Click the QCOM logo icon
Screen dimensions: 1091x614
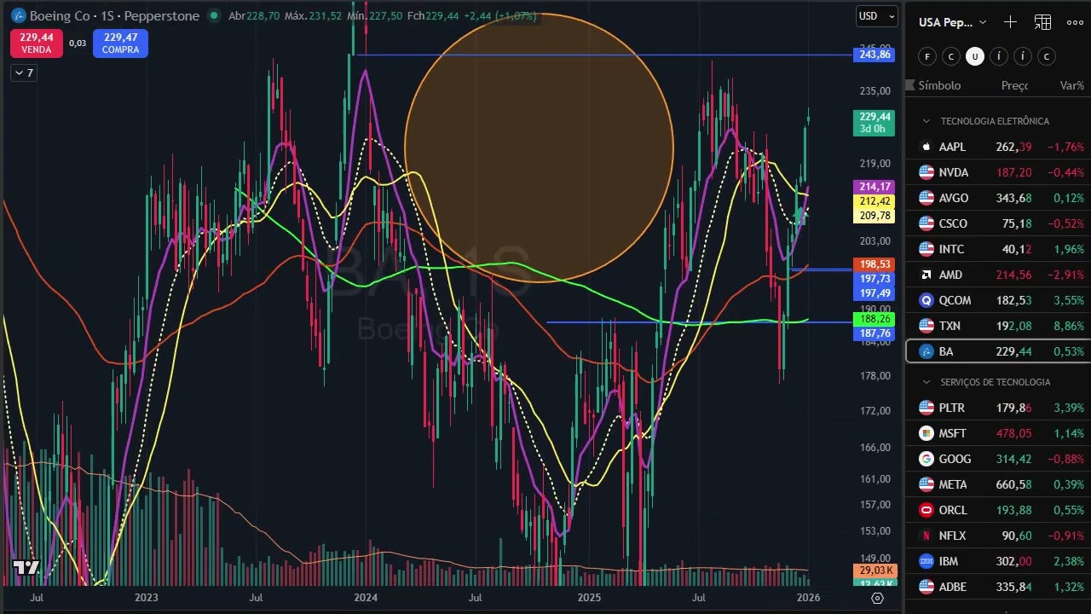(x=926, y=300)
